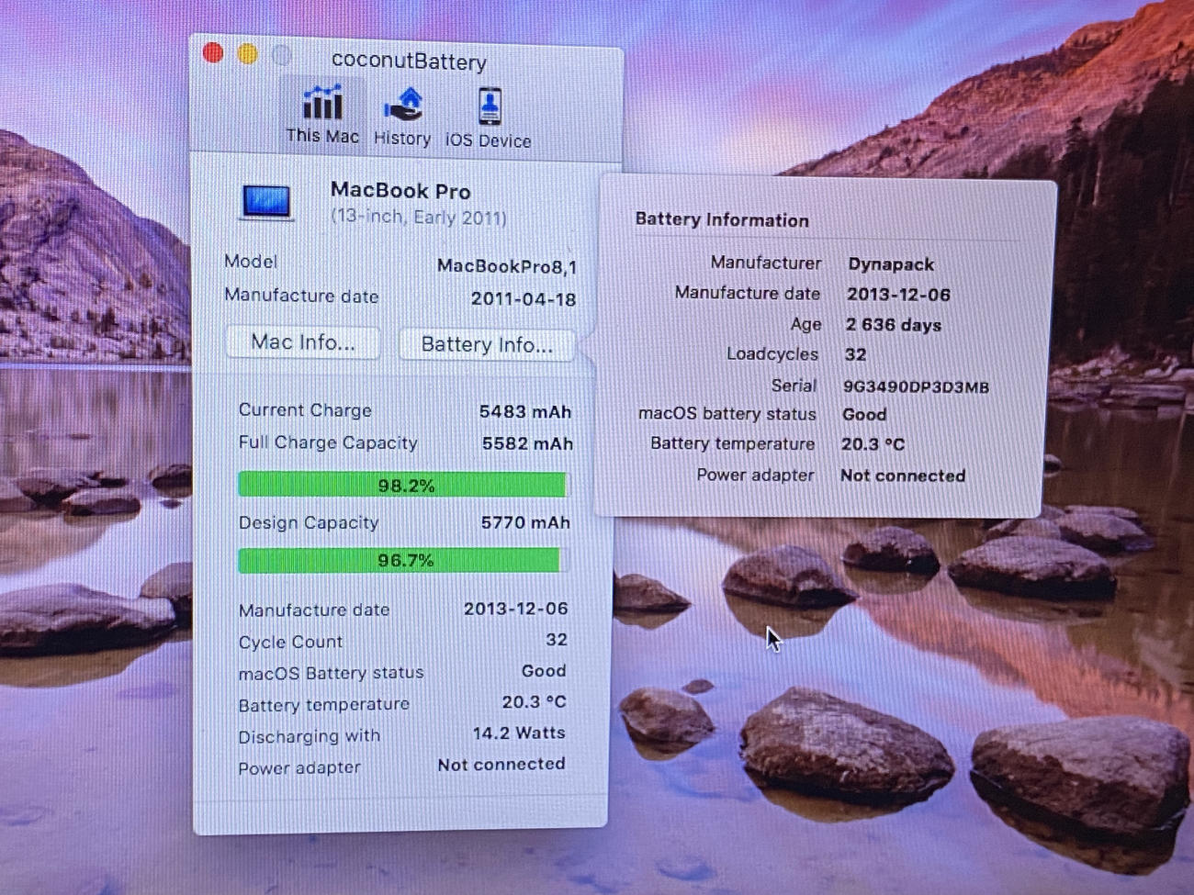Click the Cycle Count label
The width and height of the screenshot is (1194, 895).
[x=290, y=643]
